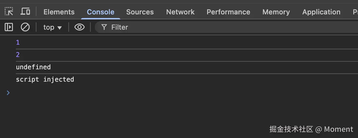
Task: Click the logged value 2
Action: tap(18, 55)
